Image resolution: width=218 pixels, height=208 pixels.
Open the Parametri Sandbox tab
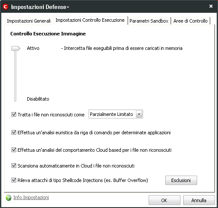click(149, 21)
